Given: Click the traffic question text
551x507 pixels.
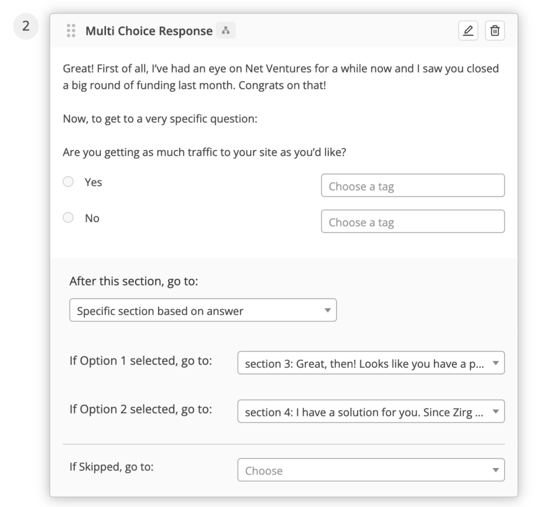Looking at the screenshot, I should click(x=204, y=152).
